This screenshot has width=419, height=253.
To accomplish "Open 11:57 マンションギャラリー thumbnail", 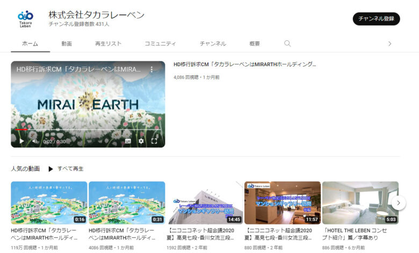I will pos(283,203).
